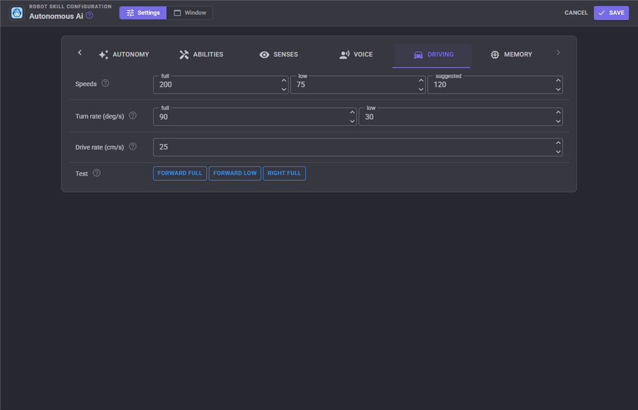Image resolution: width=638 pixels, height=410 pixels.
Task: Save the robot skill configuration
Action: point(611,12)
